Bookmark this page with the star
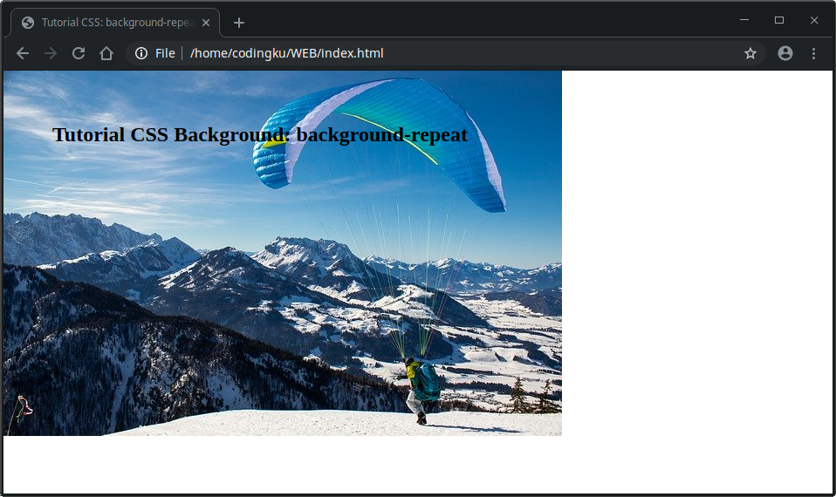Viewport: 836px width, 497px height. tap(750, 53)
